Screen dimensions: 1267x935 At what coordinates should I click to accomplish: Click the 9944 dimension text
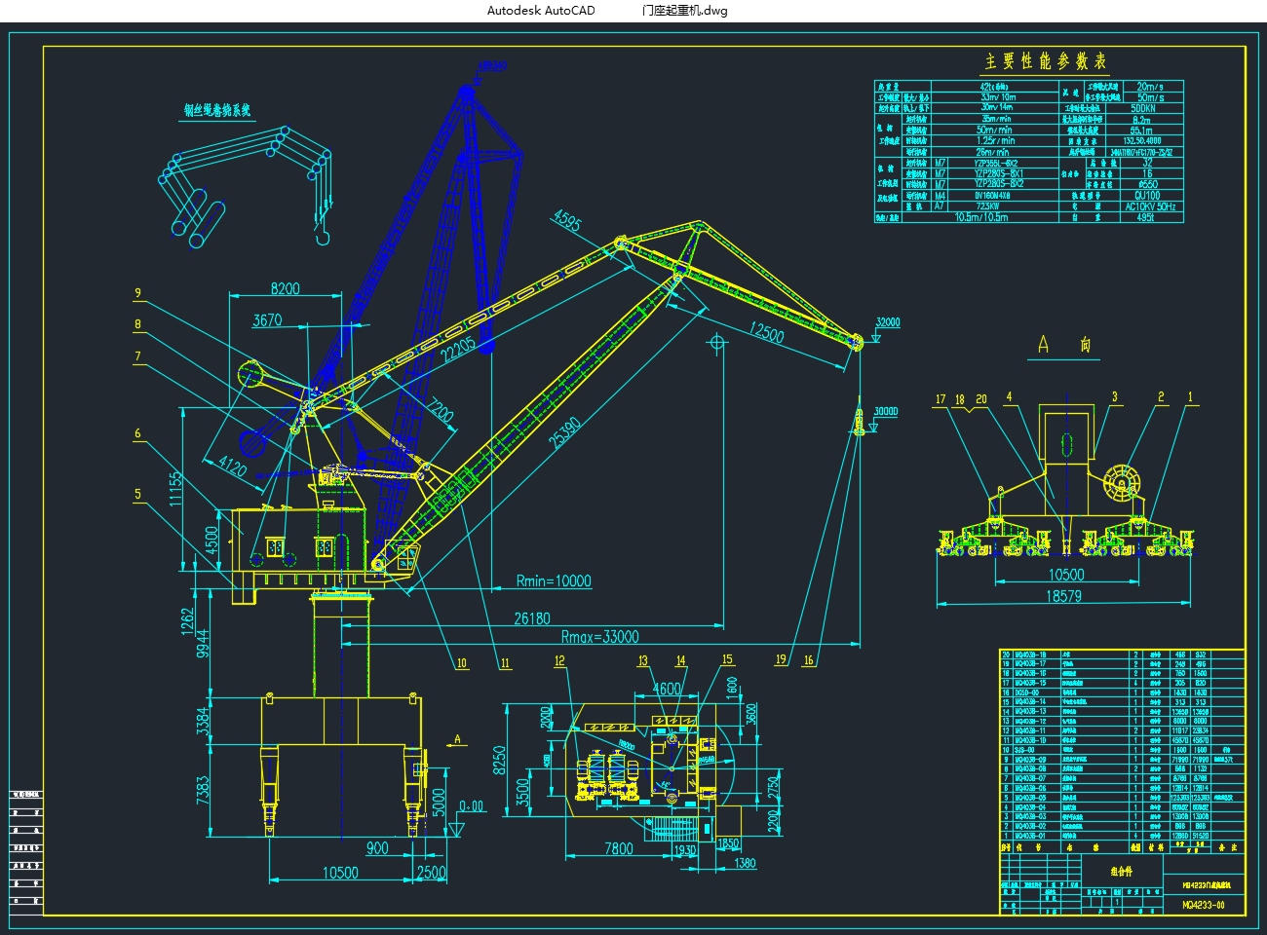[x=202, y=644]
